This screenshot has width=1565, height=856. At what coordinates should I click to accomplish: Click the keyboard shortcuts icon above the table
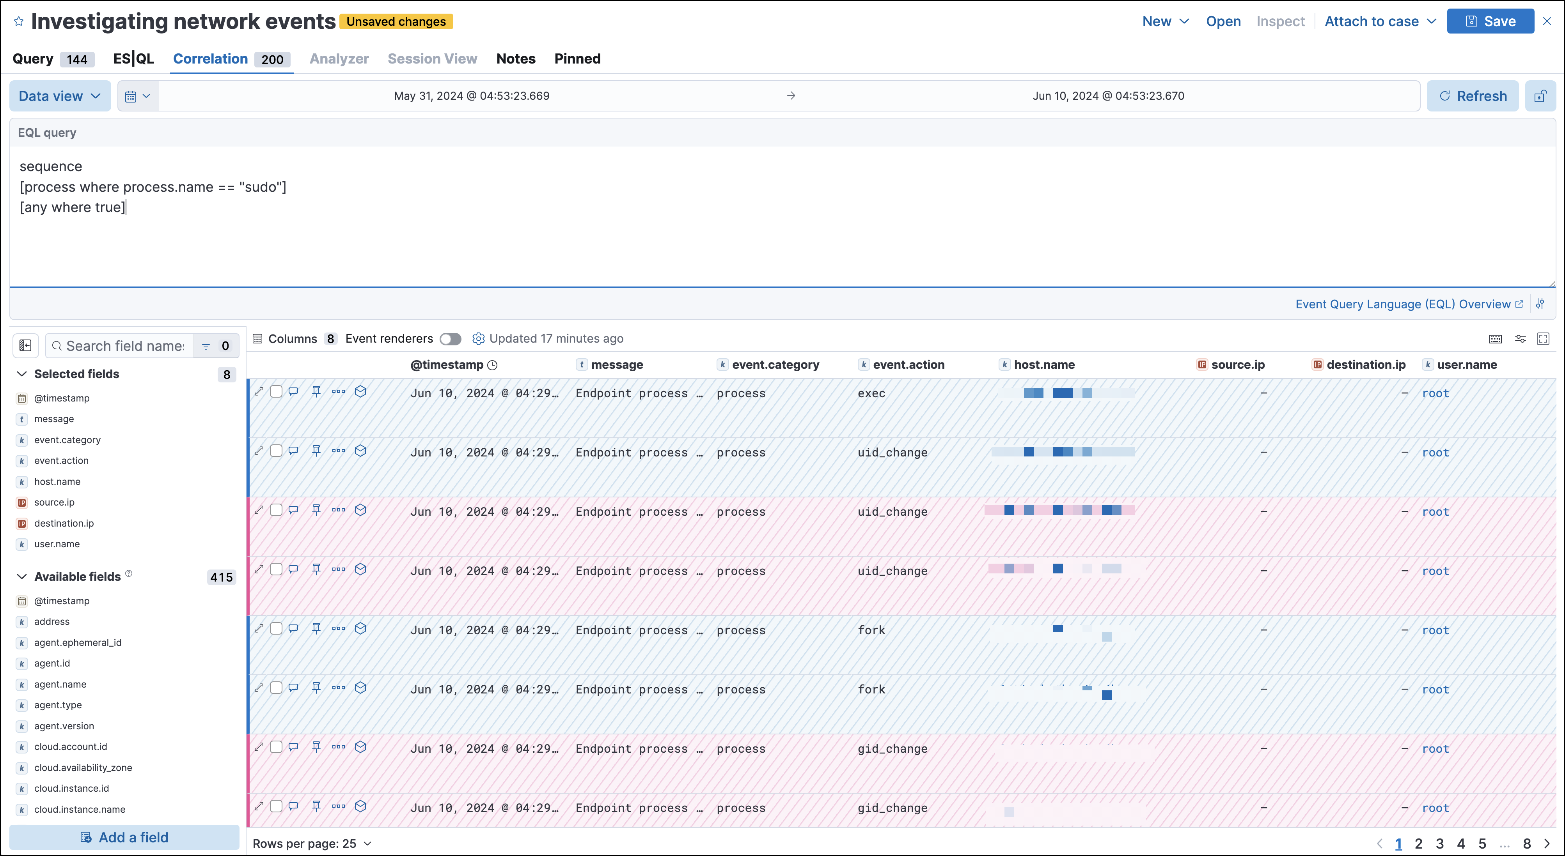pos(1496,339)
